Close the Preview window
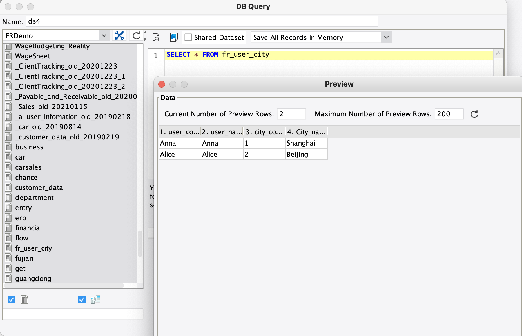Screen dimensions: 522x336 click(x=162, y=84)
